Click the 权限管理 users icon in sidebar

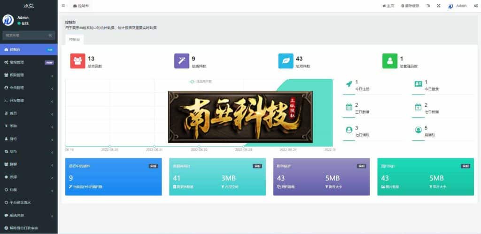pyautogui.click(x=6, y=75)
